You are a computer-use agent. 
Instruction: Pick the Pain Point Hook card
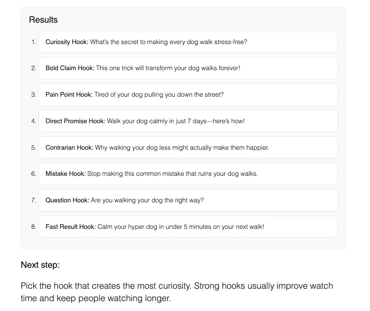pyautogui.click(x=188, y=95)
